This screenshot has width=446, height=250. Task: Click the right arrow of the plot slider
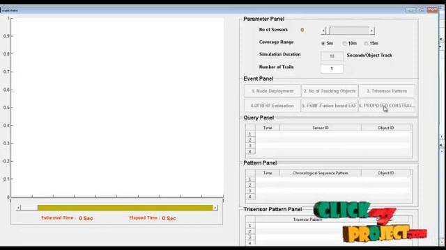point(215,208)
